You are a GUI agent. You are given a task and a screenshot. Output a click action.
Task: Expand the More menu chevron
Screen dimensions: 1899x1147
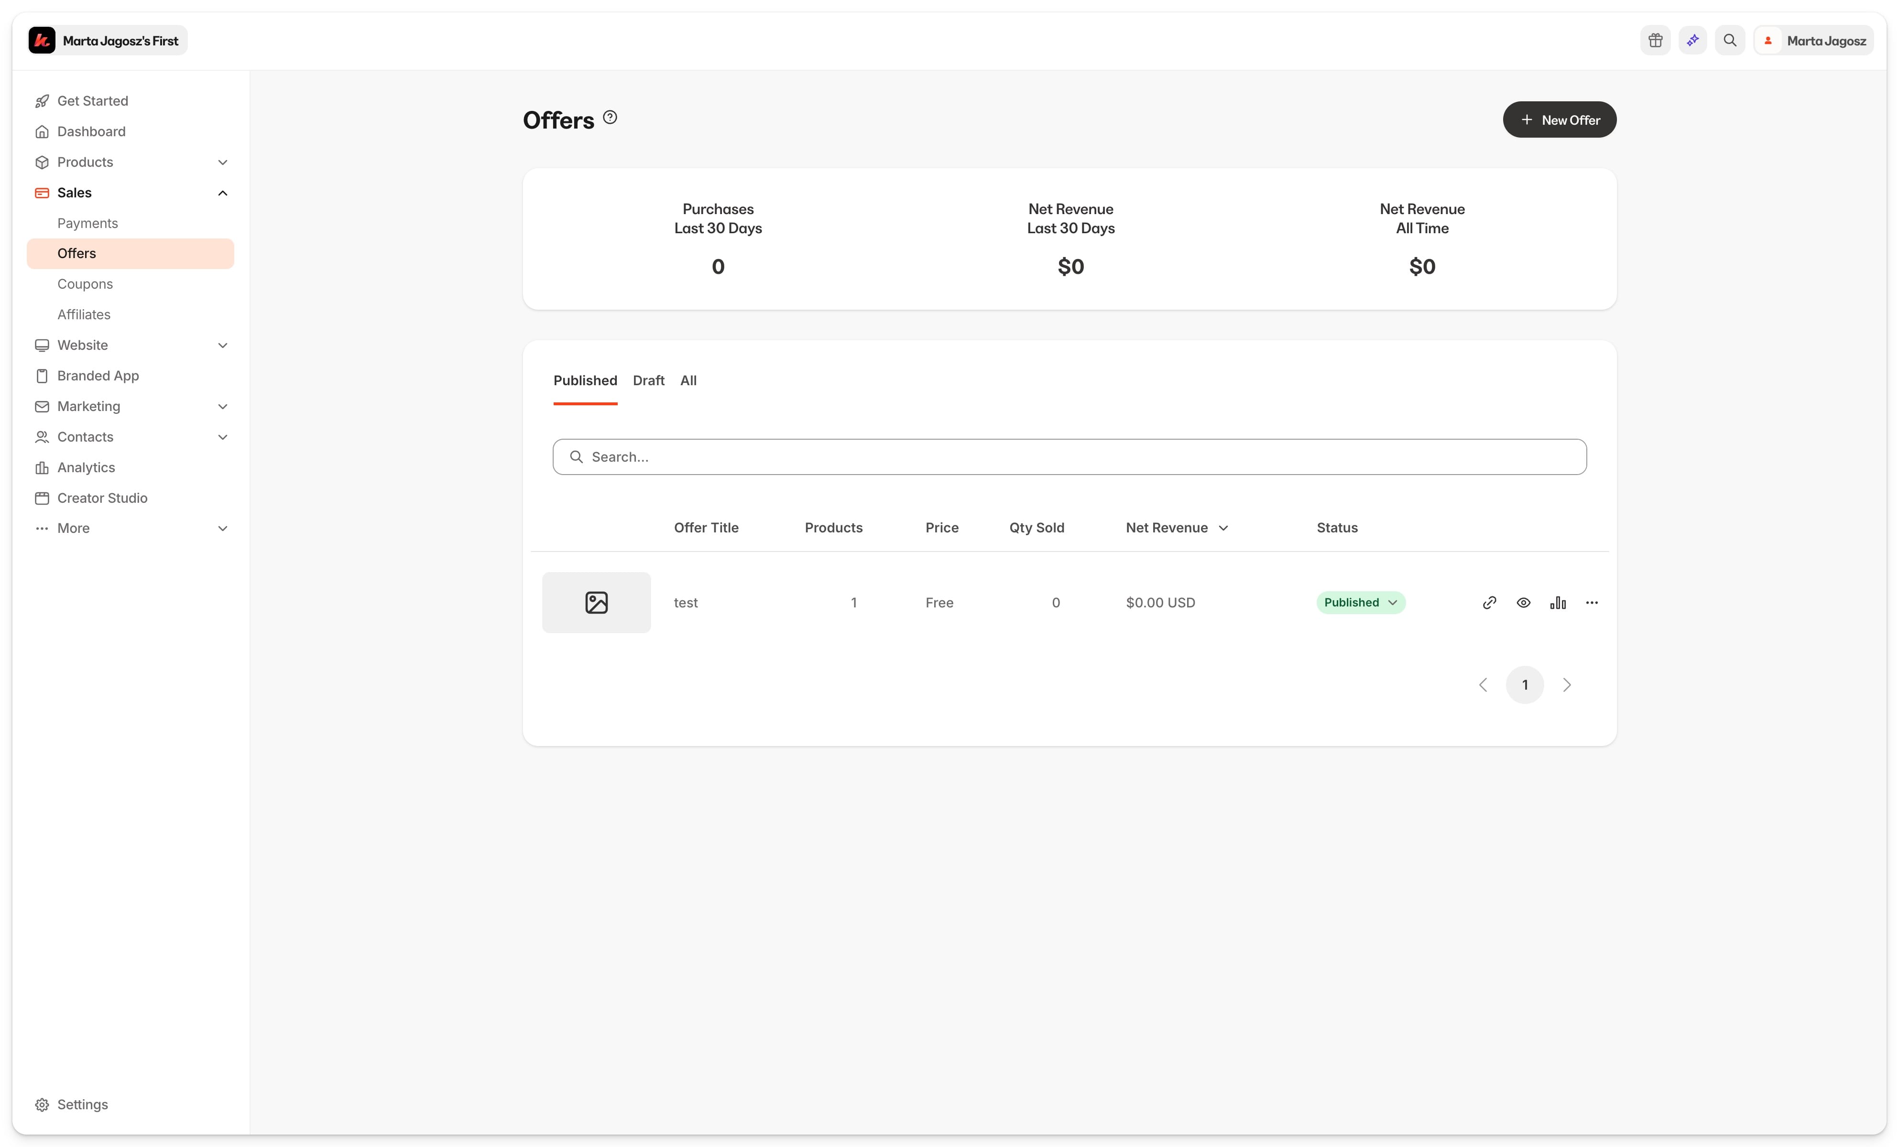(x=223, y=529)
